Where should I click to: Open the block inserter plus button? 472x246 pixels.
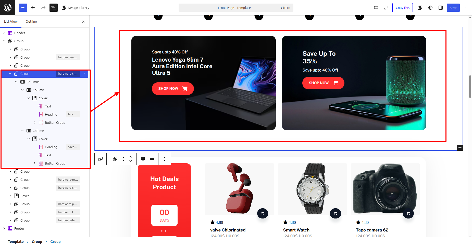(23, 8)
